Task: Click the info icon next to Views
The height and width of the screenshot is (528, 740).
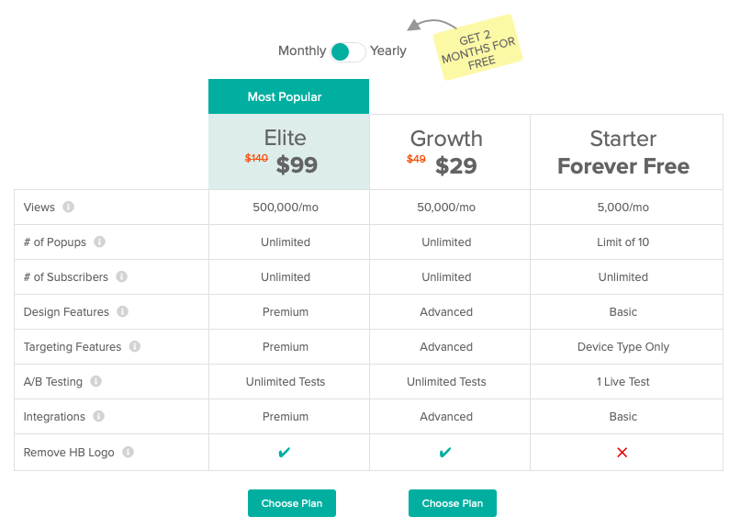Action: point(69,207)
